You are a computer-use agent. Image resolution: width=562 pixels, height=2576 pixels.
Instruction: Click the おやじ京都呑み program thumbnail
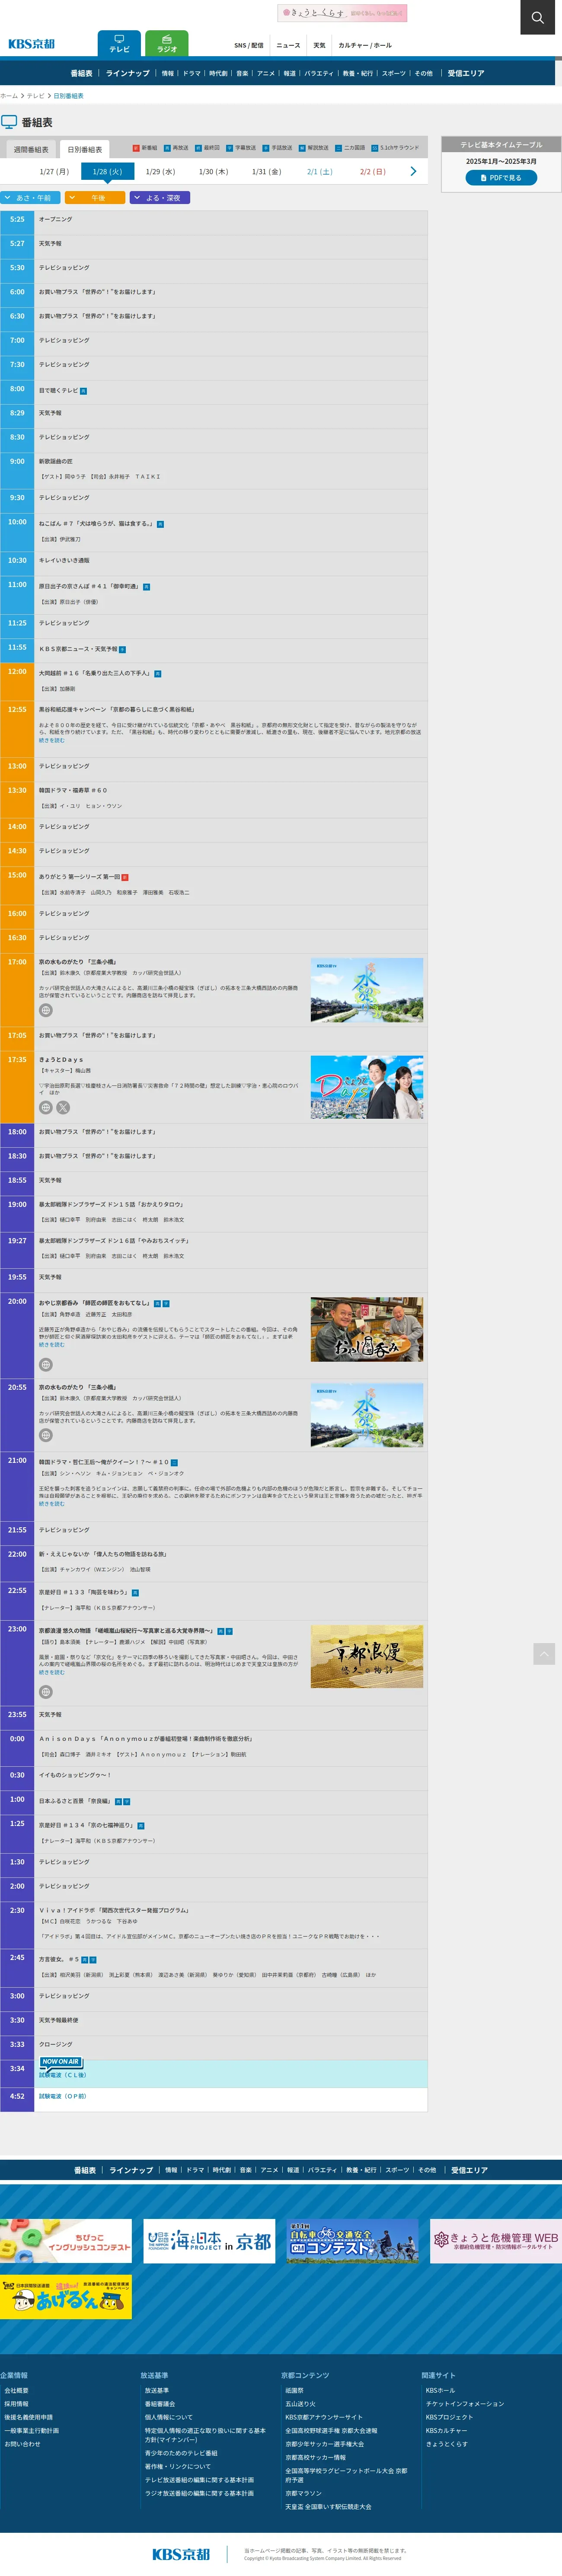[x=367, y=1329]
